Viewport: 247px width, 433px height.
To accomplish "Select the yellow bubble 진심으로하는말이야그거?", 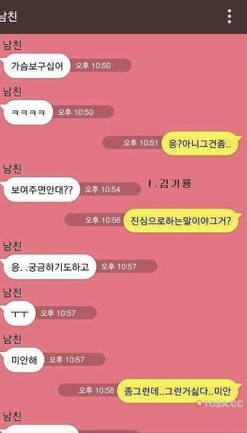I will pos(181,221).
